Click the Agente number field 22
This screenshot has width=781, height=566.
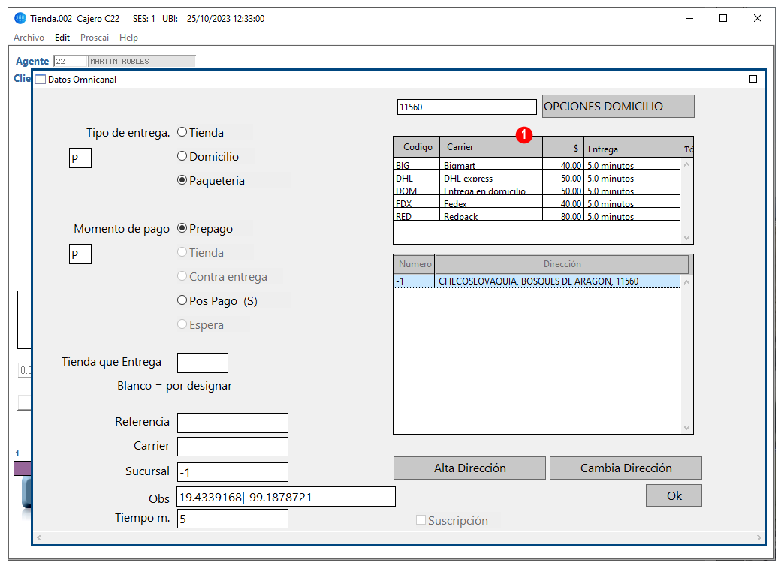[x=71, y=62]
